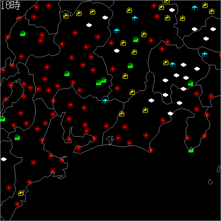Image resolution: width=221 pixels, height=221 pixels.
Task: Select cyan umbrella icon sitting on central prefecture border
Action: pos(105,101)
